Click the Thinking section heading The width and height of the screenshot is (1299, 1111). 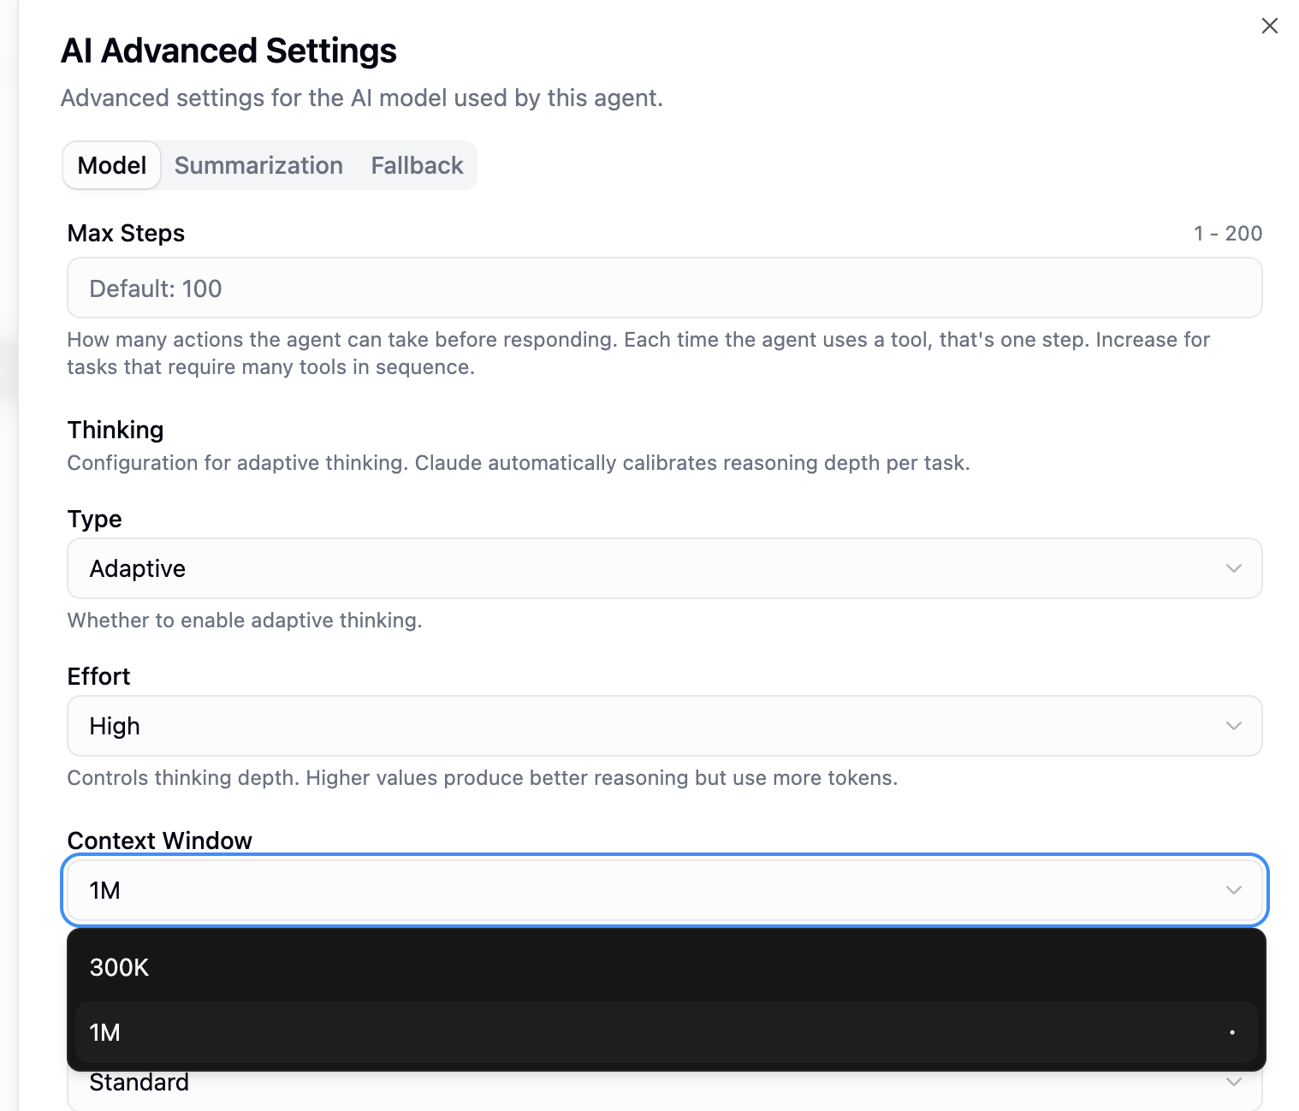116,430
